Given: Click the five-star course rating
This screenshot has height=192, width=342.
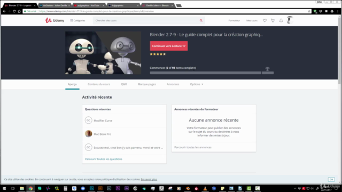Looking at the screenshot, I should (x=158, y=54).
